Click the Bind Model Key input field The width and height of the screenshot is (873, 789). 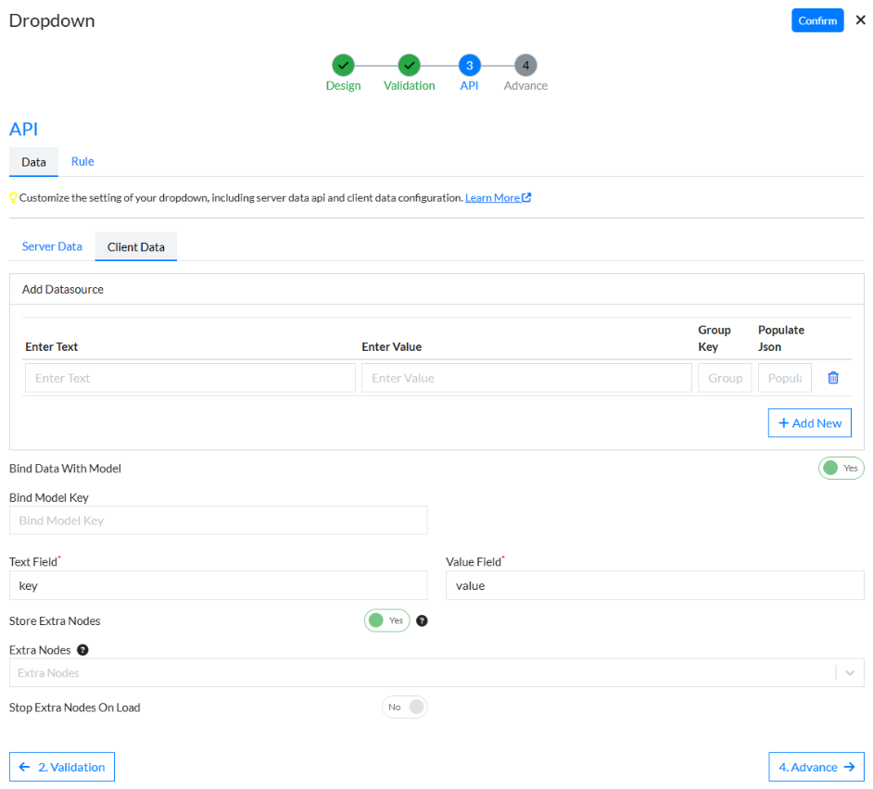pyautogui.click(x=218, y=520)
